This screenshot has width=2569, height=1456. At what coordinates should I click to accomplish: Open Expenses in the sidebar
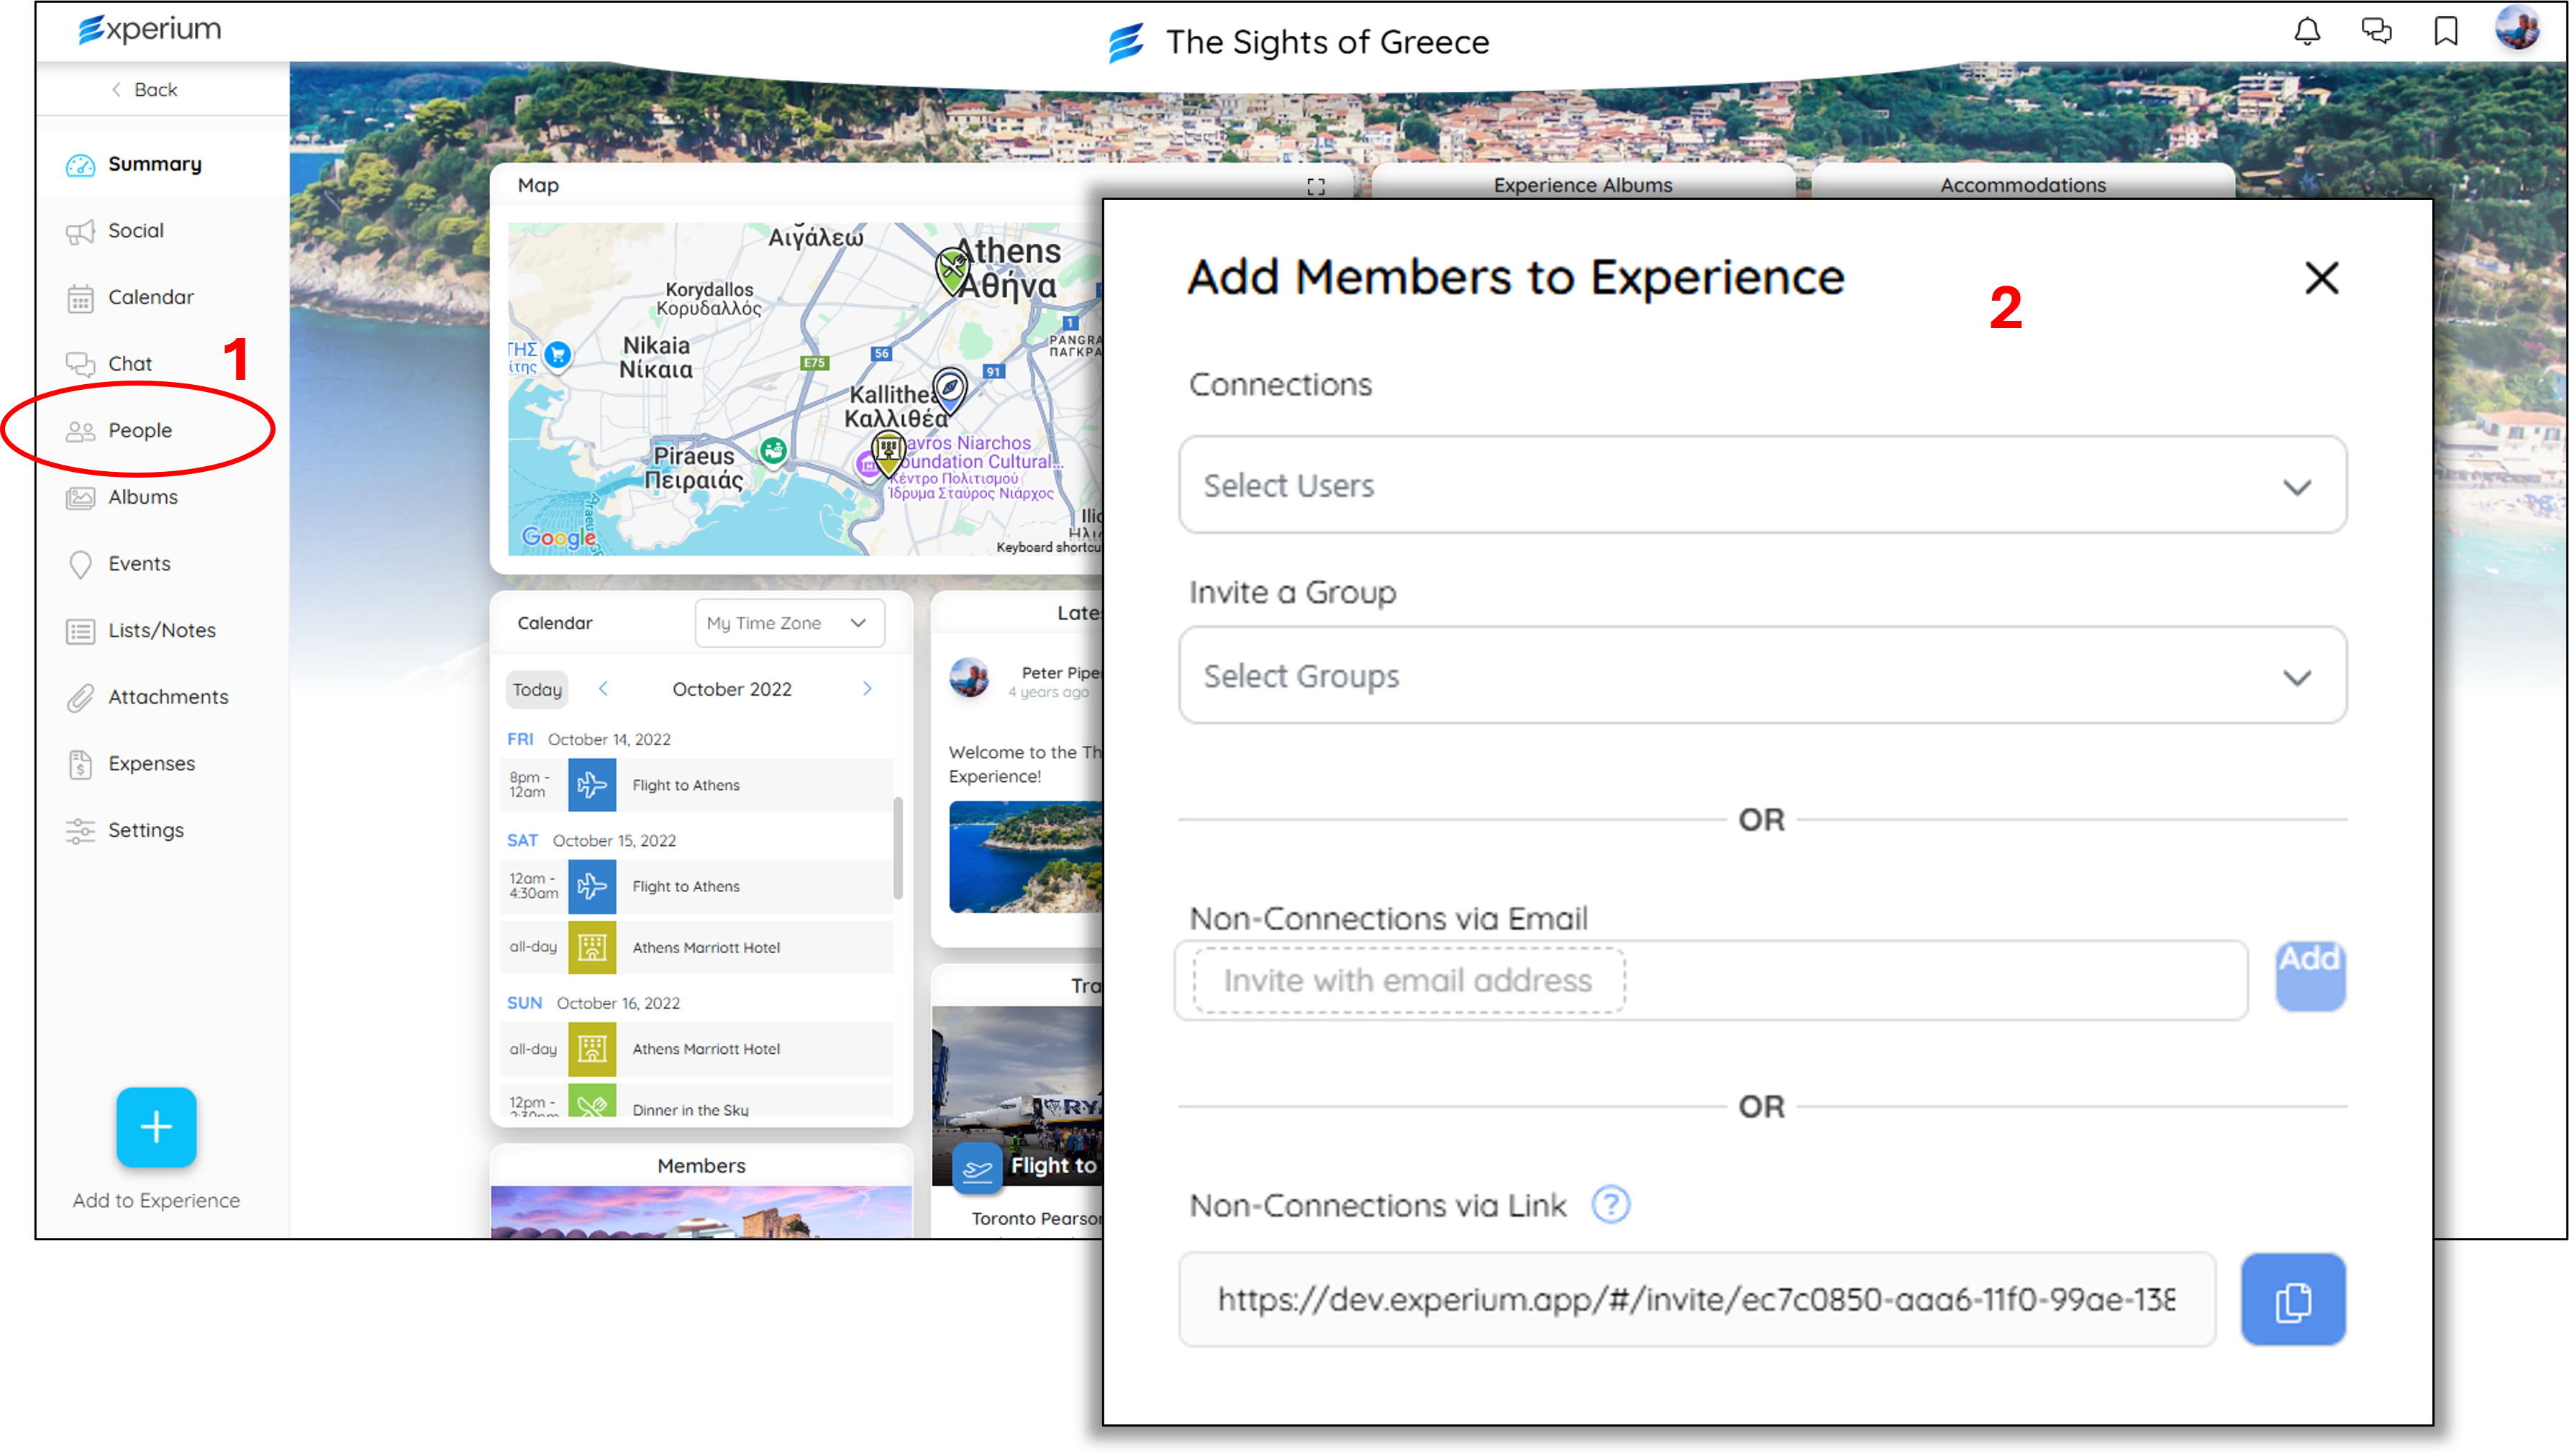(151, 764)
